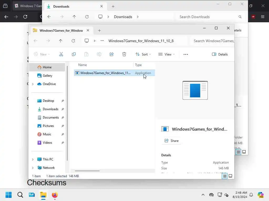Screen dimensions: 269x201
Task: Go up a level in Downloads window
Action: [74, 17]
